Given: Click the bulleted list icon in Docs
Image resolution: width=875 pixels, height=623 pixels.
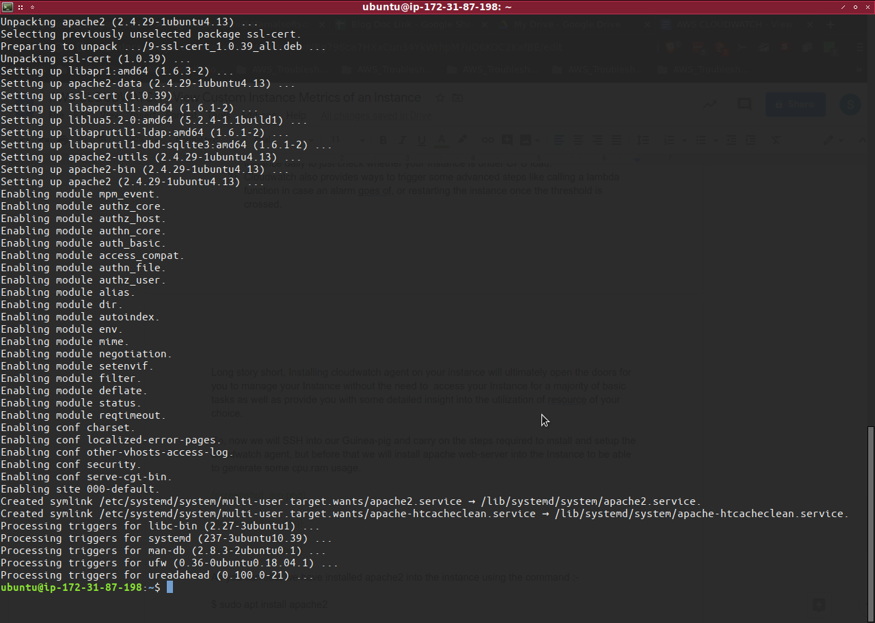Looking at the screenshot, I should point(700,140).
